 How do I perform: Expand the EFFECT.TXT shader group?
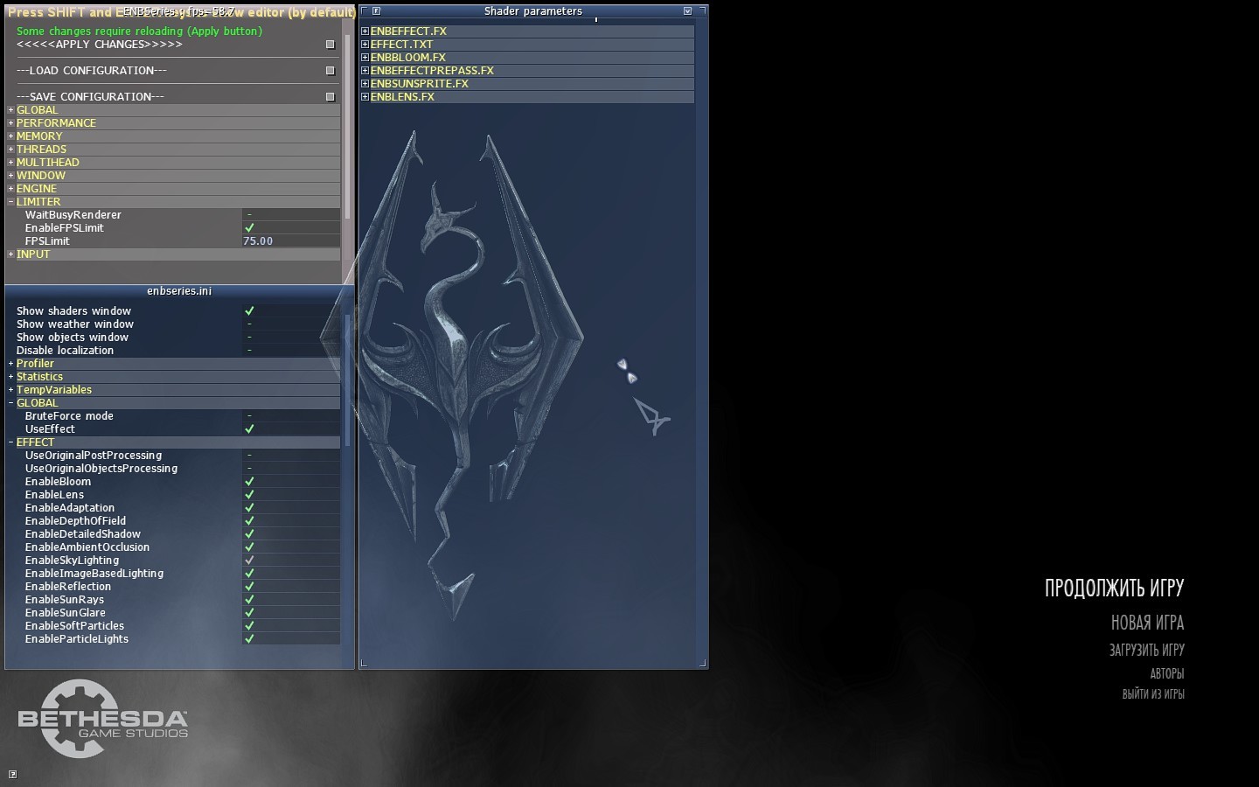365,45
